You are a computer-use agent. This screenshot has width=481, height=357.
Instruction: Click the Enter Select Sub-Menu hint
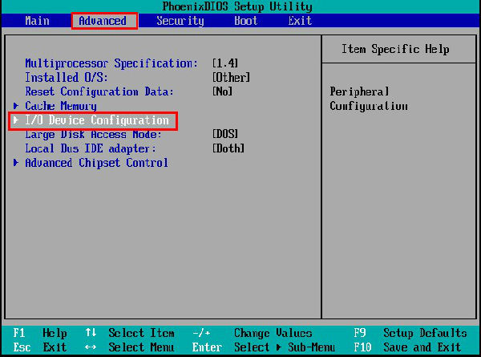pos(264,347)
